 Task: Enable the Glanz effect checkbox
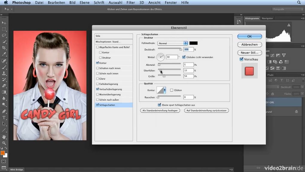(x=97, y=79)
